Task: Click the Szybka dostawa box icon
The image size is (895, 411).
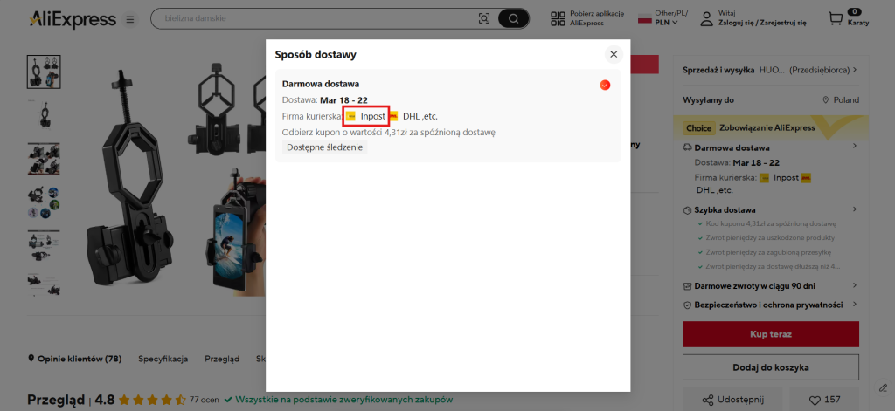Action: 687,209
